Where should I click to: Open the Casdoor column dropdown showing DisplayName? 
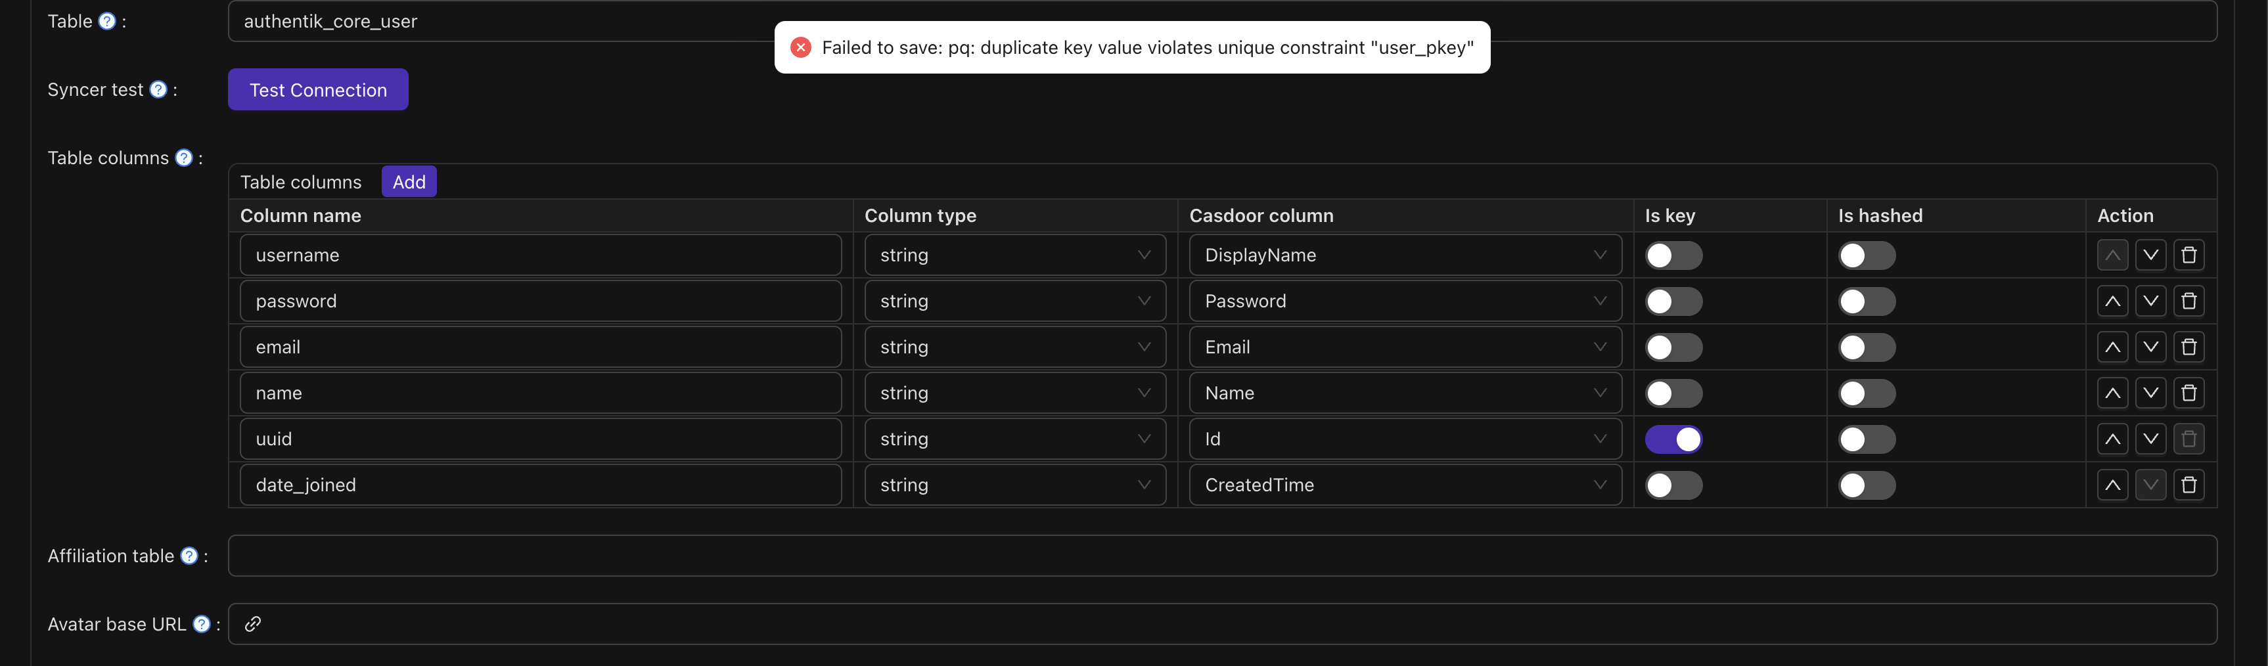(1405, 255)
